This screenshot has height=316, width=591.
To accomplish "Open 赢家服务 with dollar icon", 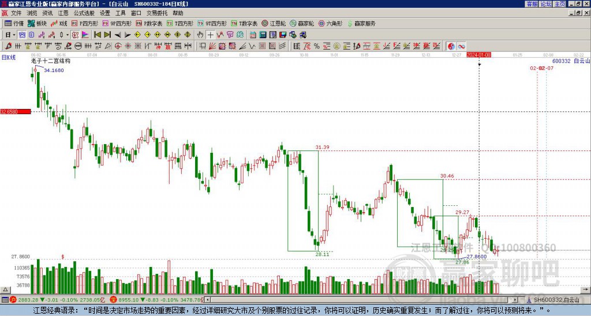I will tap(361, 23).
